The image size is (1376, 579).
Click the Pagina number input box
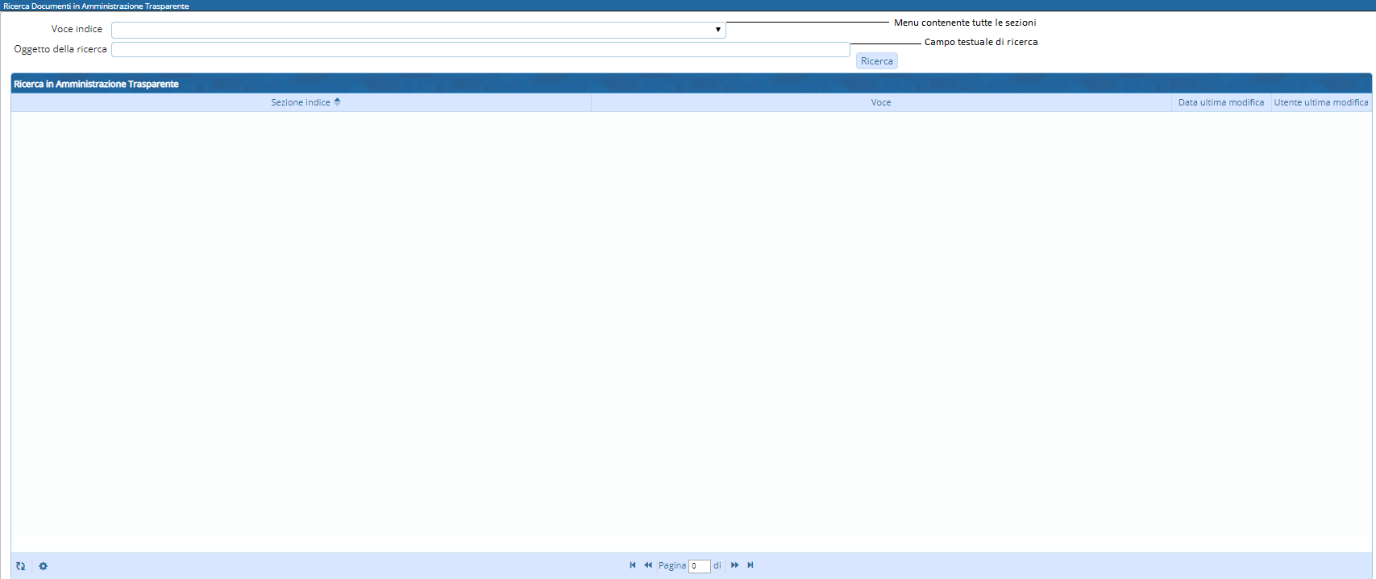tap(699, 566)
